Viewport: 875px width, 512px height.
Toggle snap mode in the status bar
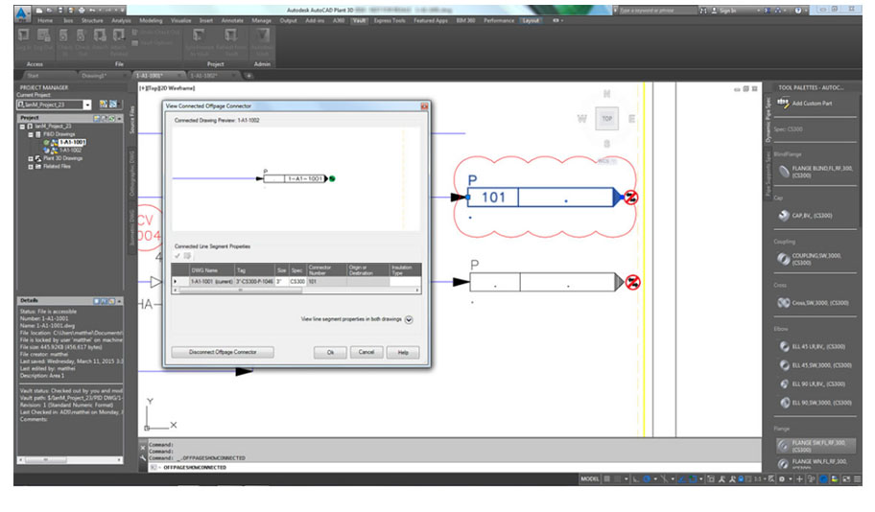617,479
